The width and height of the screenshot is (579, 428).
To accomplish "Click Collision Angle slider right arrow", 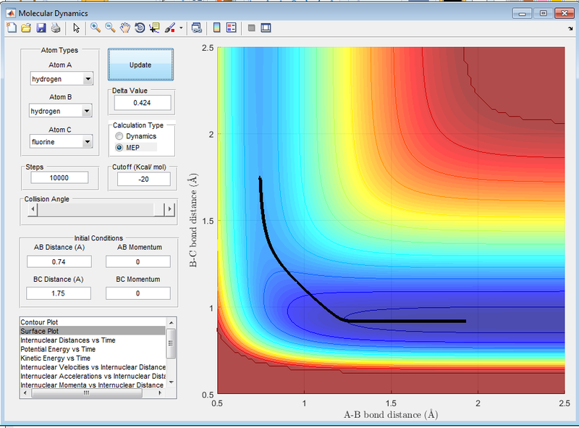I will pyautogui.click(x=169, y=209).
